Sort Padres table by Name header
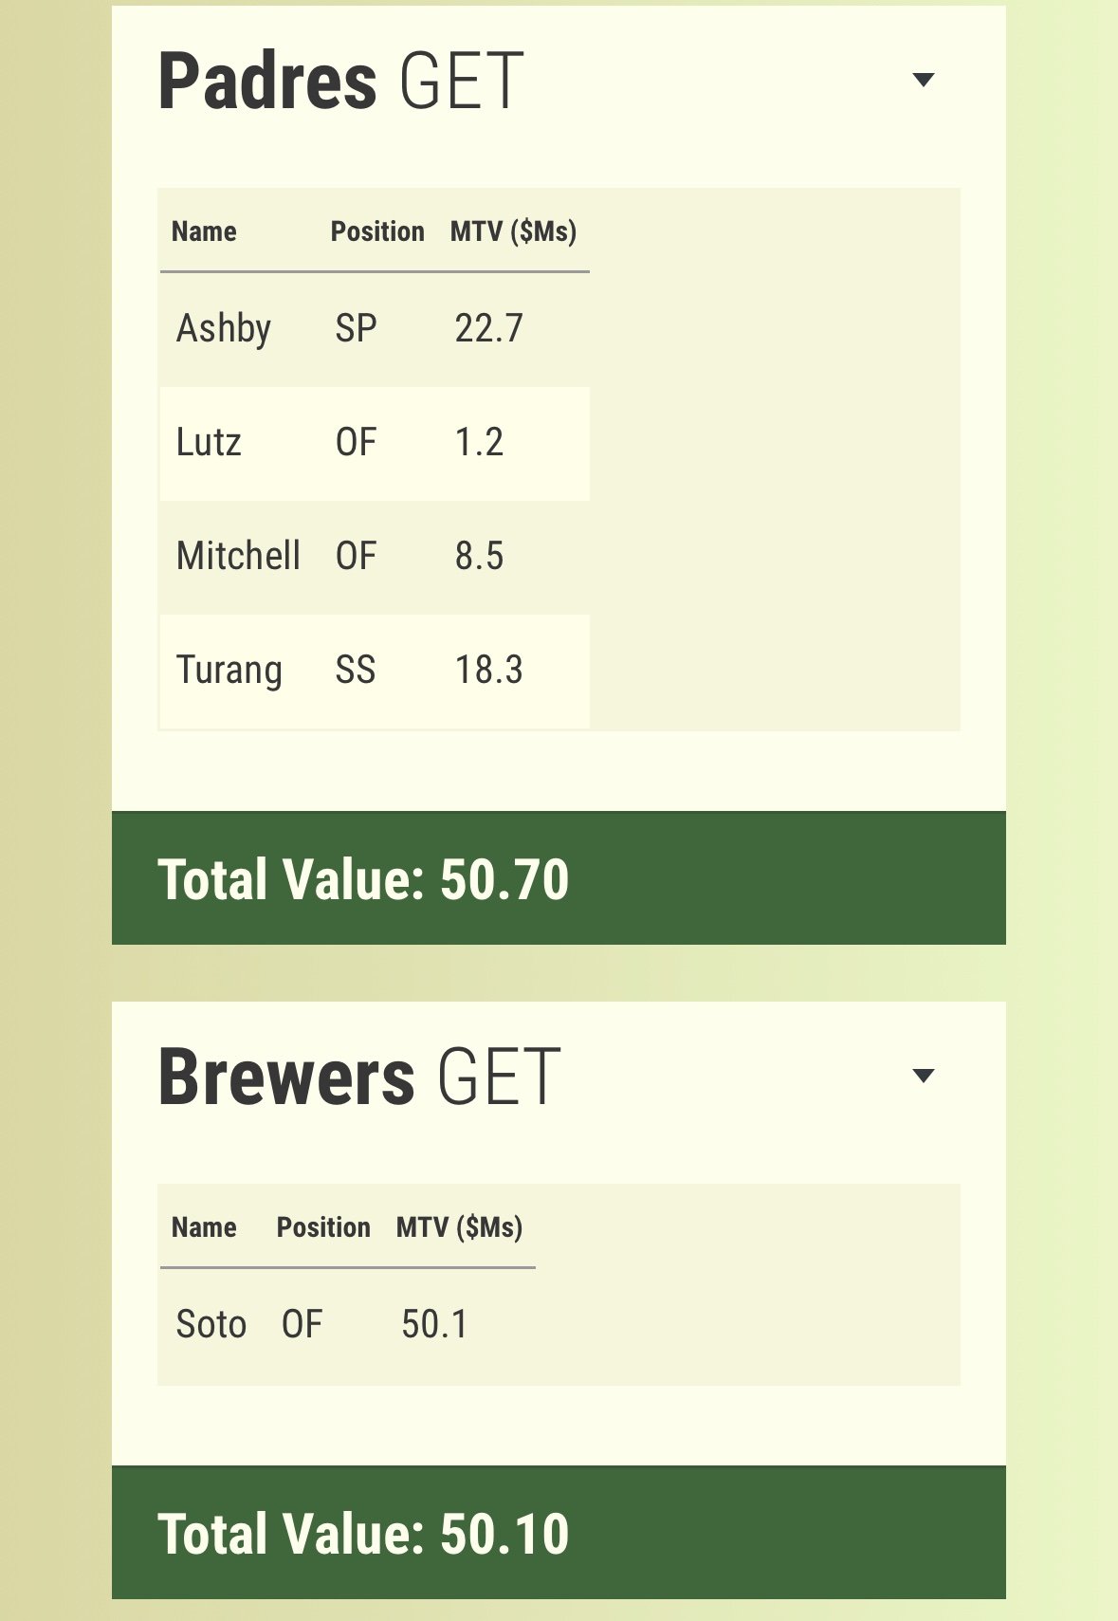The height and width of the screenshot is (1621, 1118). pyautogui.click(x=204, y=231)
